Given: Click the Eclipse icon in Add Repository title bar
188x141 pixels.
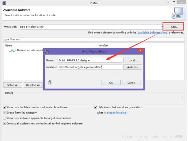Looking at the screenshot, I should click(47, 51).
